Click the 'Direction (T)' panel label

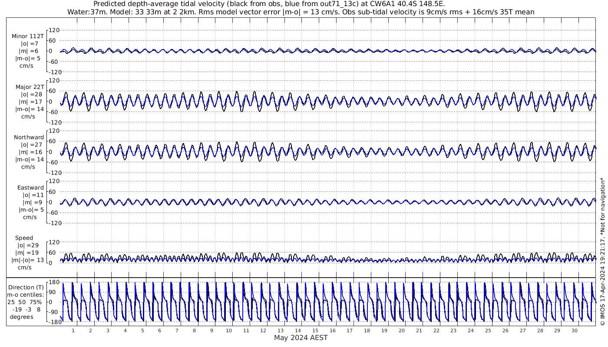tap(26, 287)
